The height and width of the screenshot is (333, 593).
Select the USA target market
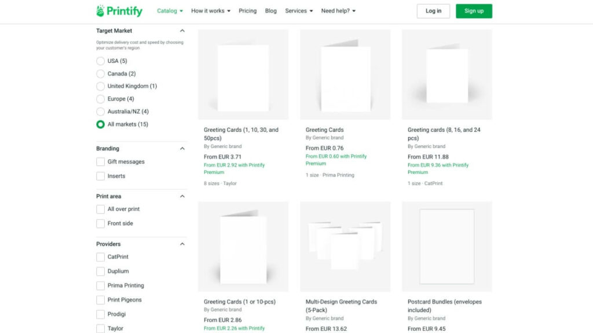100,61
